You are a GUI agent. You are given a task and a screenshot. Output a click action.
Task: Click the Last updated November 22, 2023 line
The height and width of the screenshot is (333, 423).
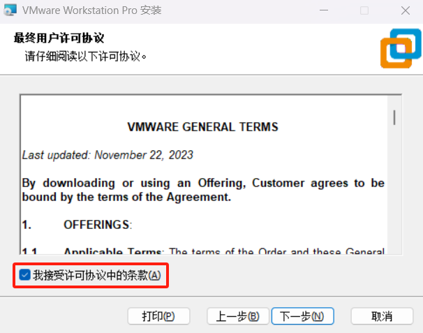tap(107, 155)
